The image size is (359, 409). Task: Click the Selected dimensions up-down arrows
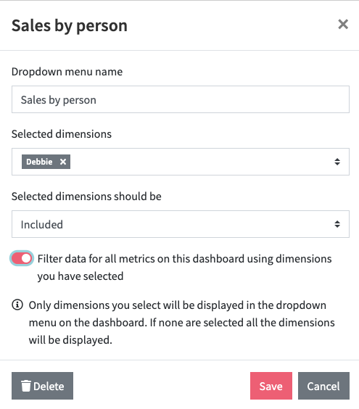point(337,162)
